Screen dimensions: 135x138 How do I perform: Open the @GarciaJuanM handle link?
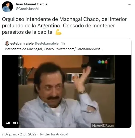[x=27, y=9]
